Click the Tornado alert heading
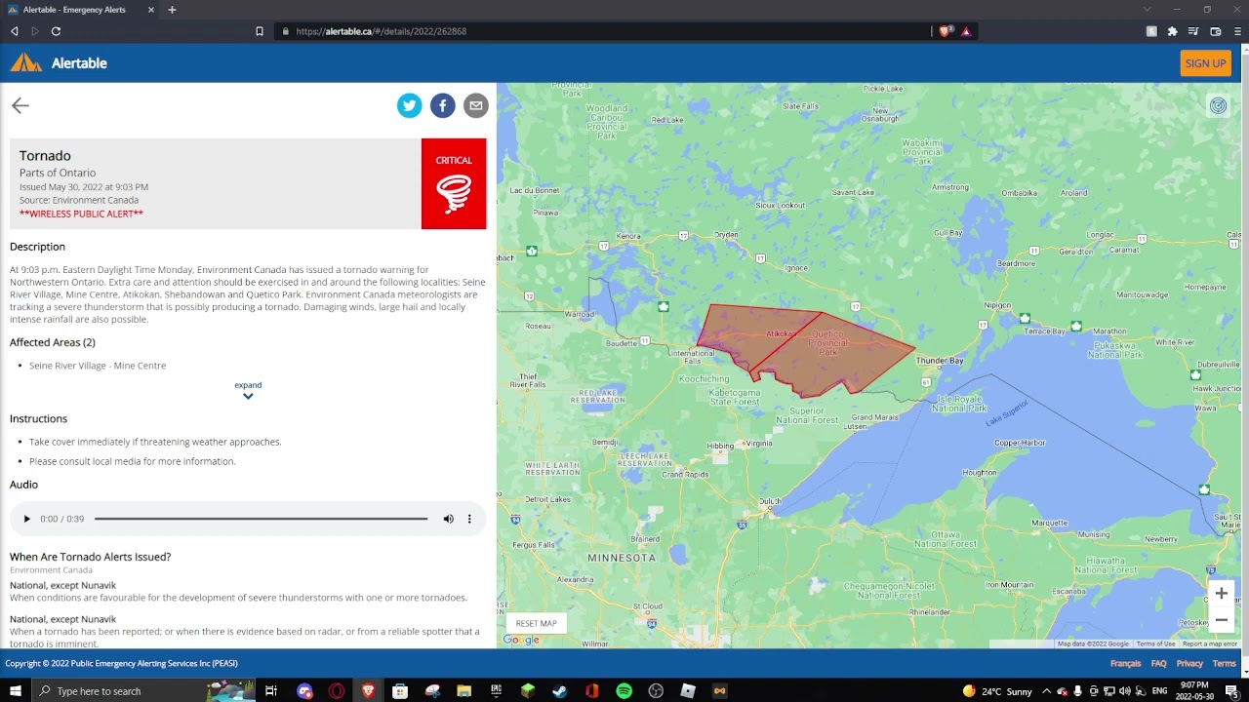This screenshot has height=702, width=1249. coord(45,156)
